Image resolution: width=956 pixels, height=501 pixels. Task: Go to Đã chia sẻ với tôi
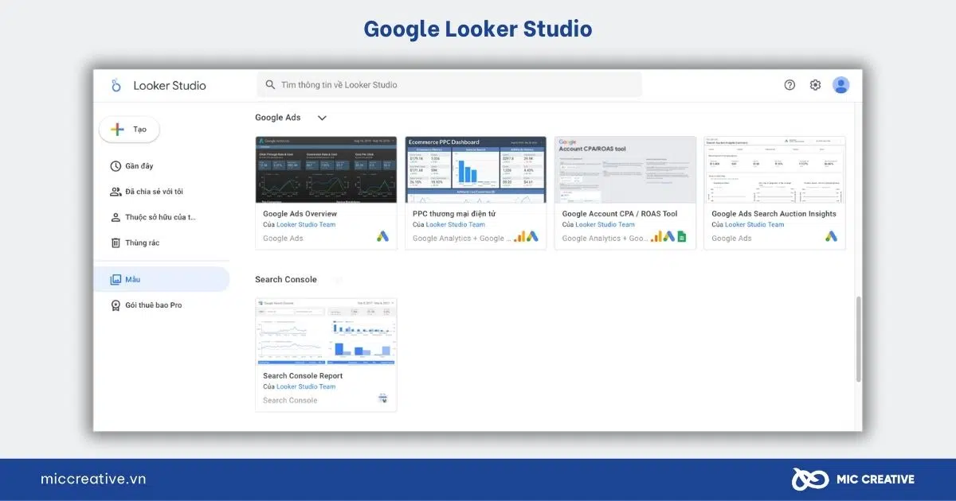153,192
